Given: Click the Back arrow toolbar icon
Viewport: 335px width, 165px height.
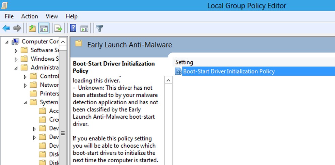Looking at the screenshot, I should pos(6,28).
